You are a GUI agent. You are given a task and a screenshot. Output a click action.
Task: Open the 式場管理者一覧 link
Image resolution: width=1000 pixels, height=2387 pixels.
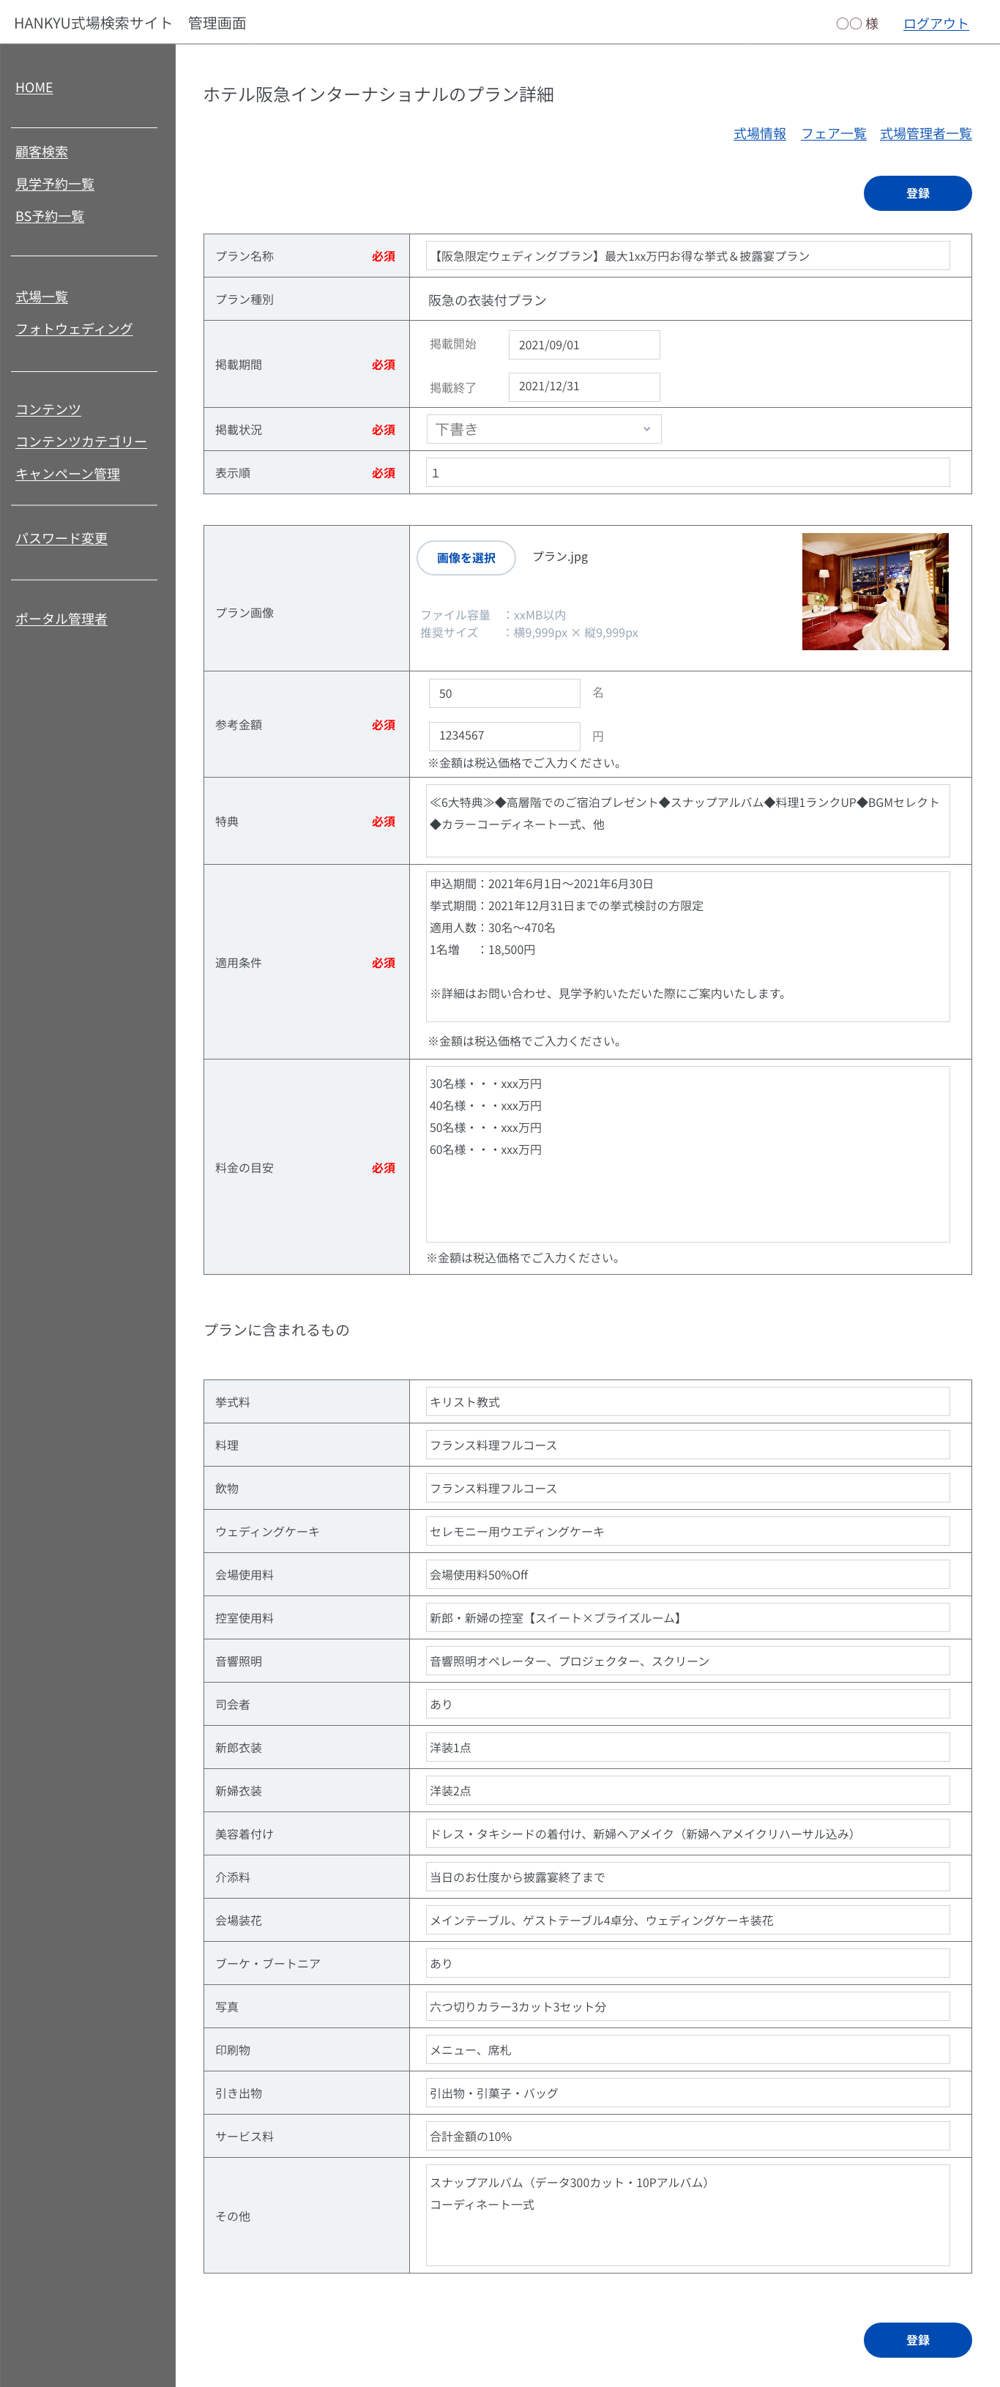(x=925, y=133)
